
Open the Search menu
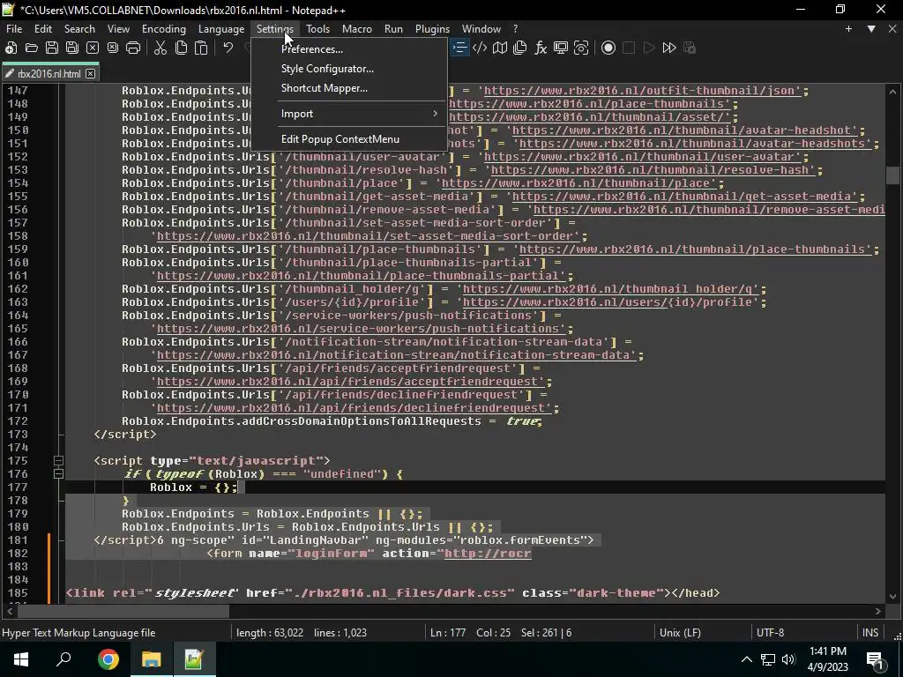tap(79, 29)
